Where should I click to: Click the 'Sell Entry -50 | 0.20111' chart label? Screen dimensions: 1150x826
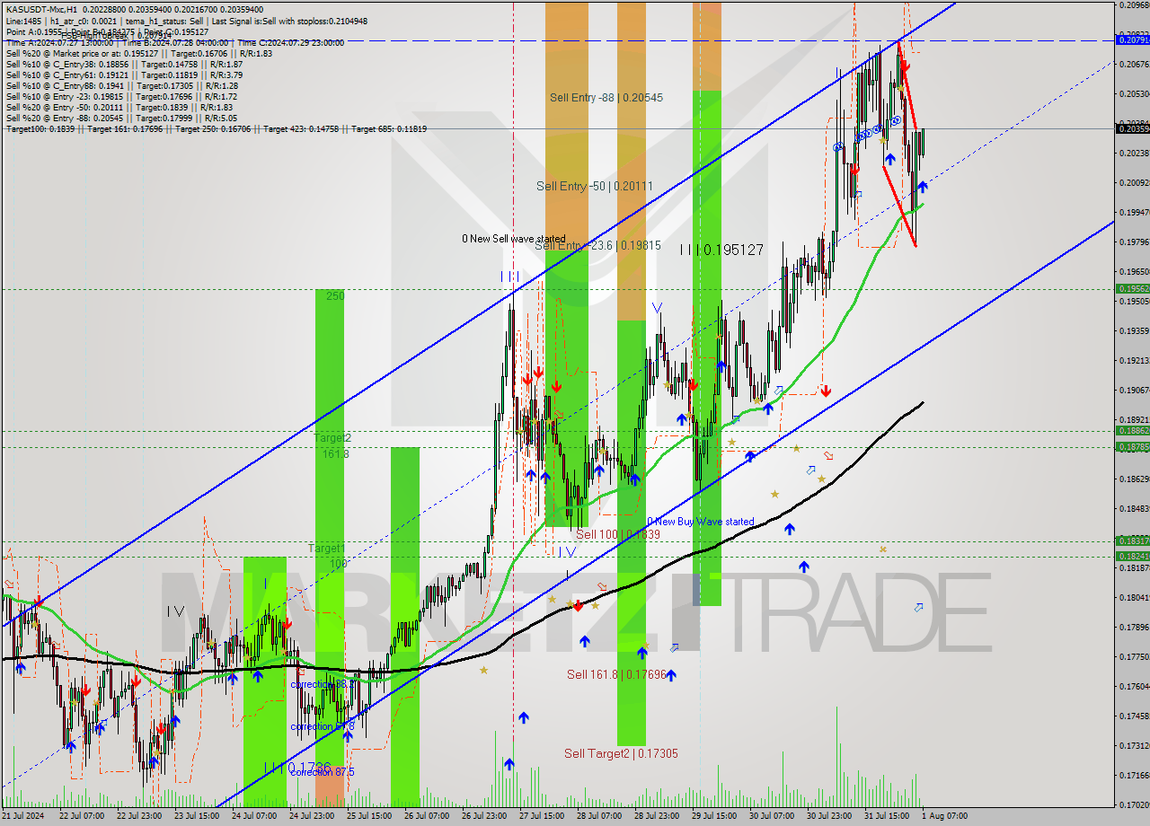tap(595, 186)
